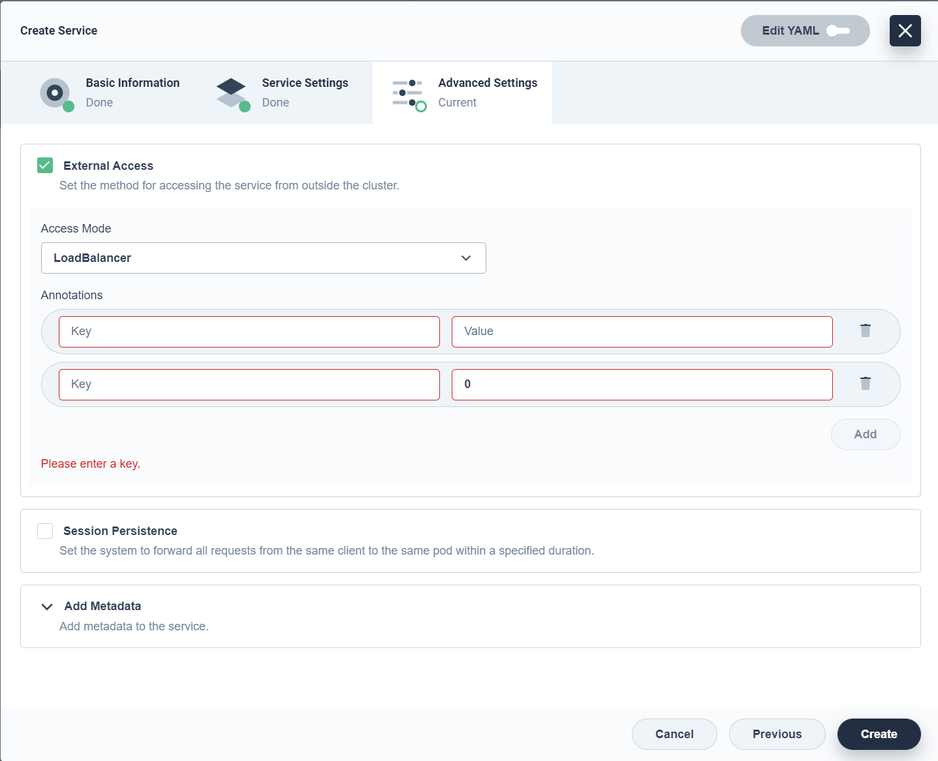The width and height of the screenshot is (938, 761).
Task: Select the Advanced Settings tab
Action: (x=488, y=83)
